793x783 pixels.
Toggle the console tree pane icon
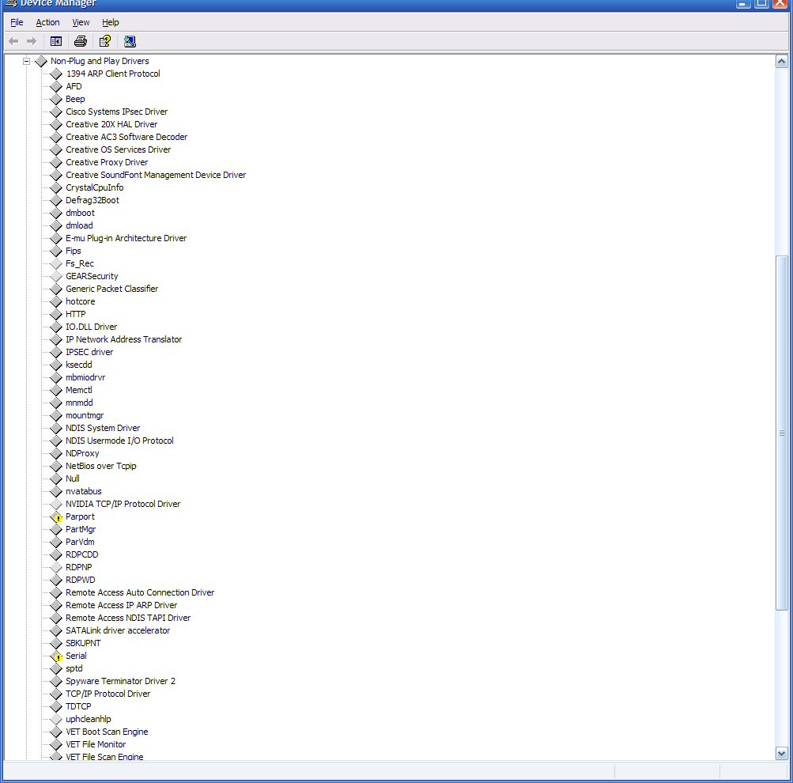[56, 41]
